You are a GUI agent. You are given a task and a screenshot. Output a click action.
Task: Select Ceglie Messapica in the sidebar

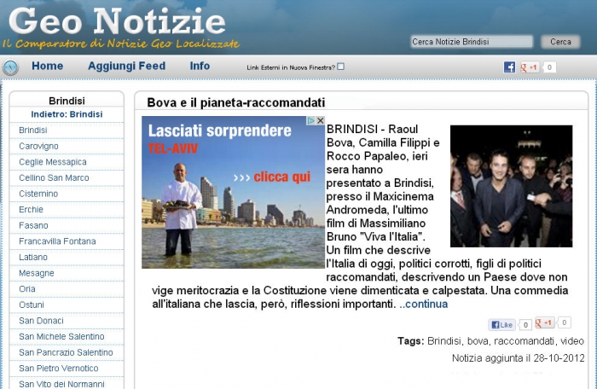tap(53, 162)
